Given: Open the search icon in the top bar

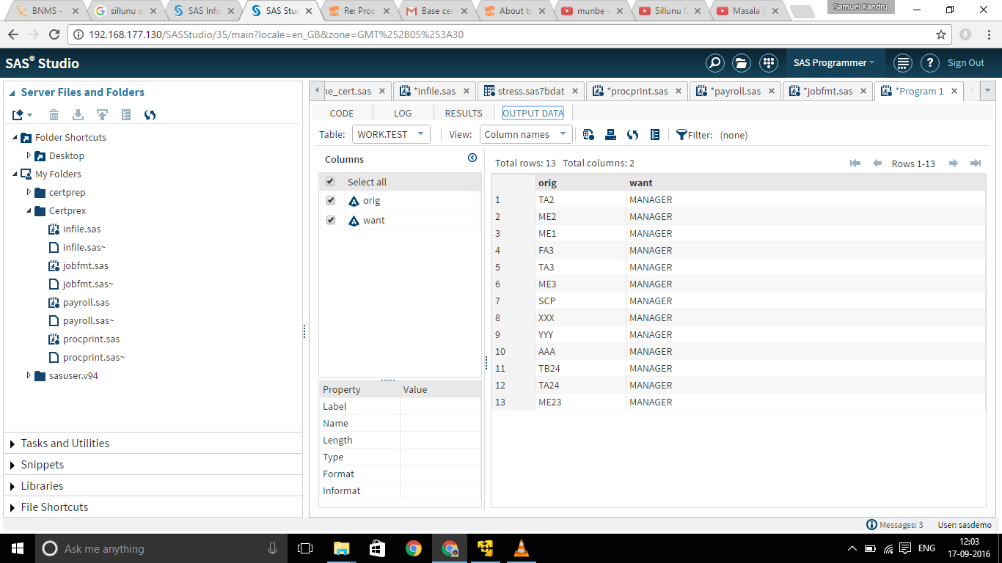Looking at the screenshot, I should [714, 63].
